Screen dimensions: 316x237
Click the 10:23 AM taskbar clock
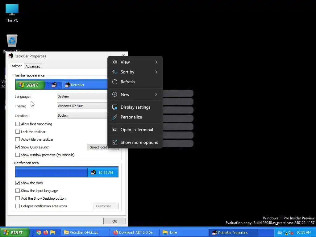click(304, 233)
